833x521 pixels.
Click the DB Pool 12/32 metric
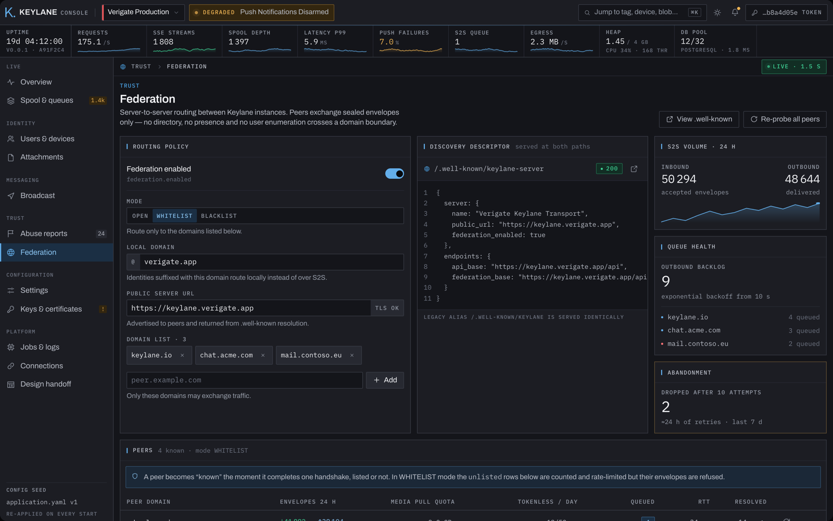(715, 42)
